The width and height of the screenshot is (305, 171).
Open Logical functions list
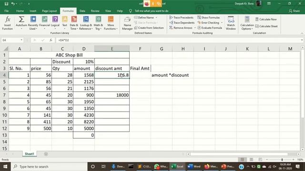pos(55,23)
